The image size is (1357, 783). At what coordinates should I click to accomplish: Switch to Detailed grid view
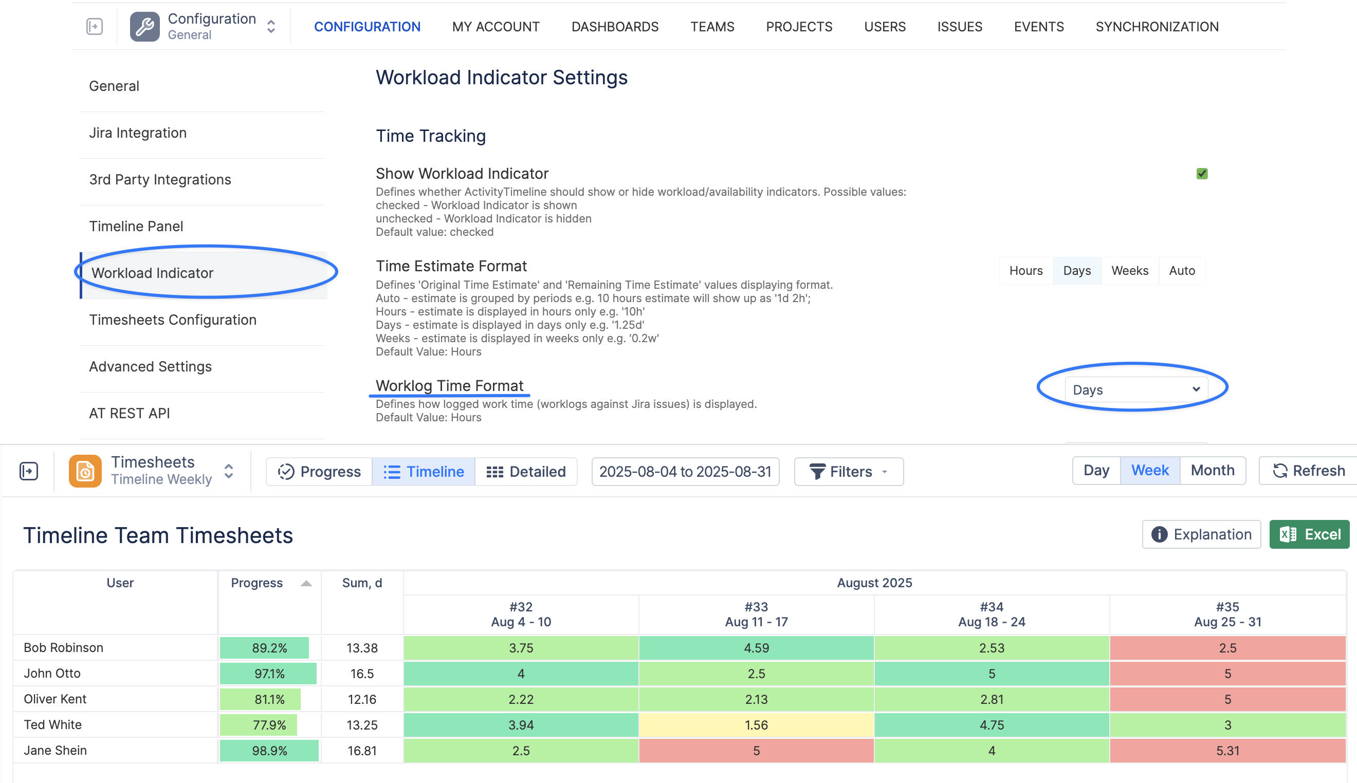pyautogui.click(x=525, y=471)
